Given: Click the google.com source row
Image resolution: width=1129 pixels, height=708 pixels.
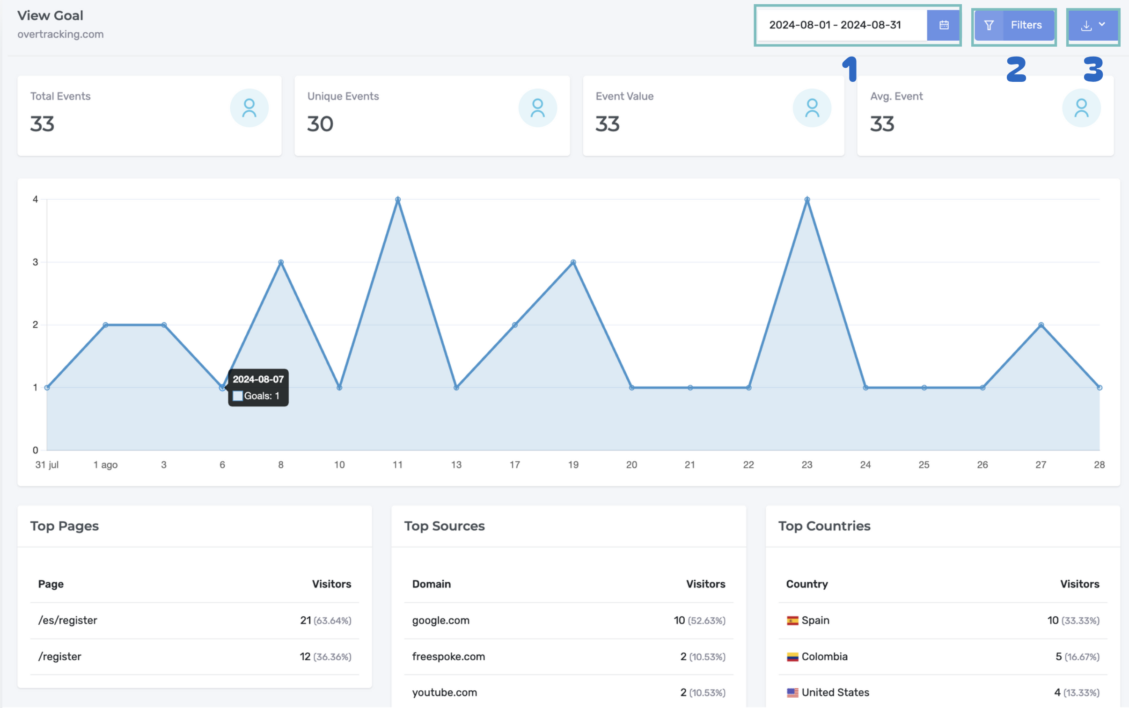Looking at the screenshot, I should pyautogui.click(x=569, y=621).
